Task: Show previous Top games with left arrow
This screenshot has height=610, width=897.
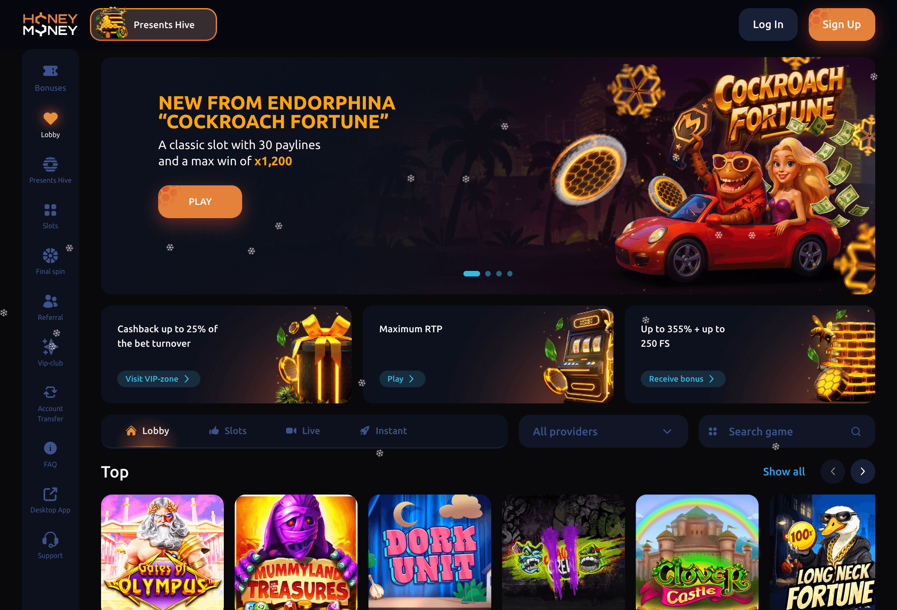Action: click(833, 472)
